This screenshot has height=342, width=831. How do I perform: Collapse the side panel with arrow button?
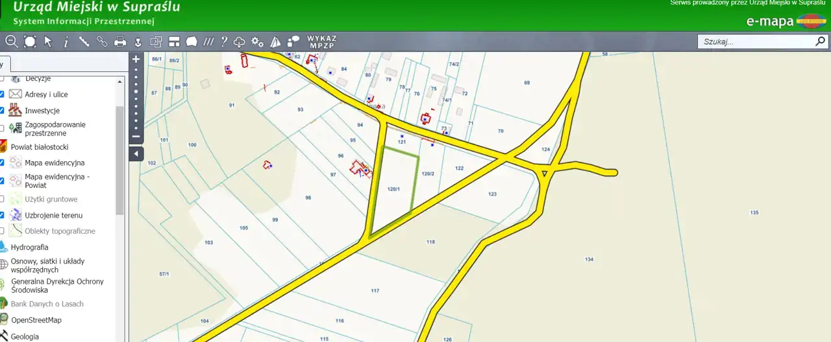click(x=136, y=154)
